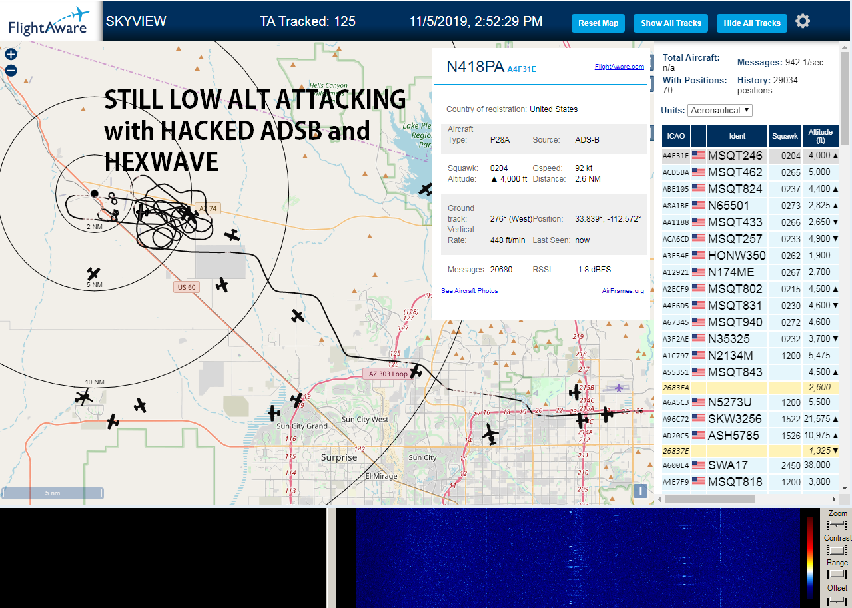Click the A4F31E hex code link
This screenshot has height=608, width=852.
tap(522, 69)
